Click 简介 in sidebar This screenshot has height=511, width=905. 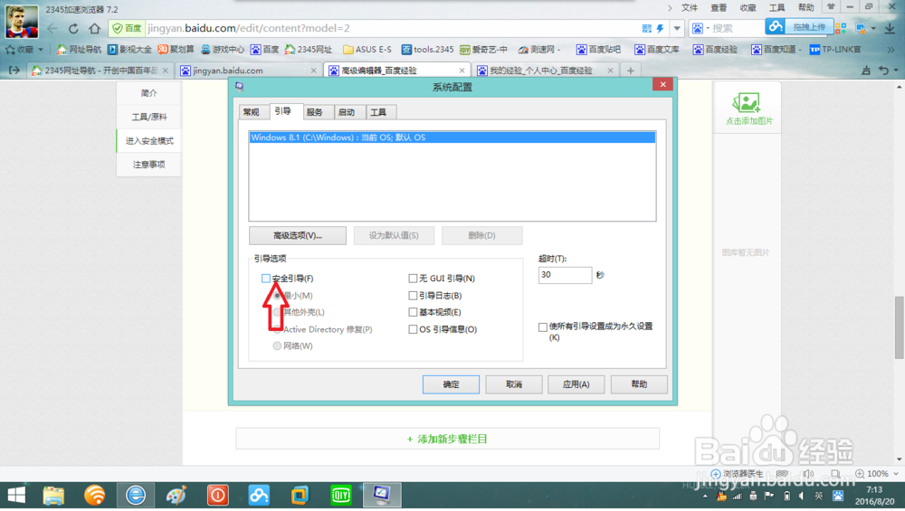pos(149,93)
